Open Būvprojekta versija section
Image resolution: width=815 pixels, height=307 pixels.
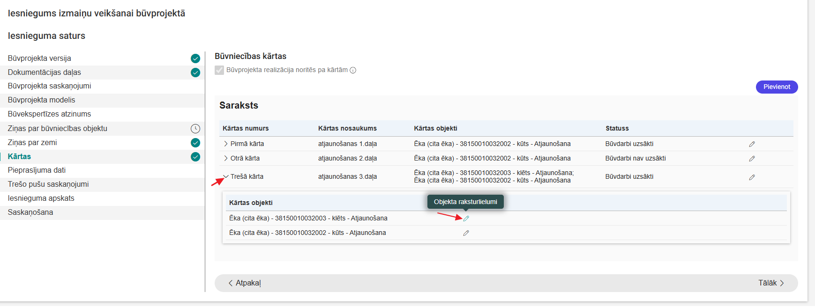point(39,58)
